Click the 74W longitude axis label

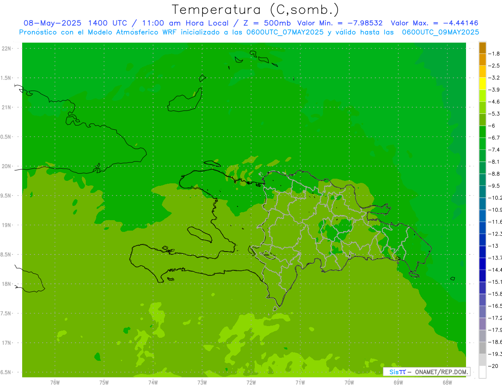[153, 382]
